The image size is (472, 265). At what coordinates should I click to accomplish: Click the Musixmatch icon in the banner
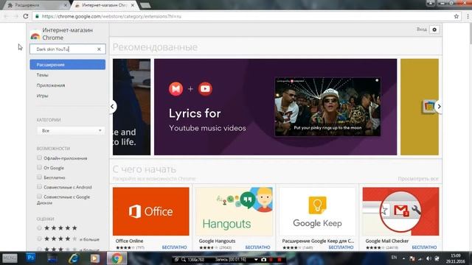(176, 88)
